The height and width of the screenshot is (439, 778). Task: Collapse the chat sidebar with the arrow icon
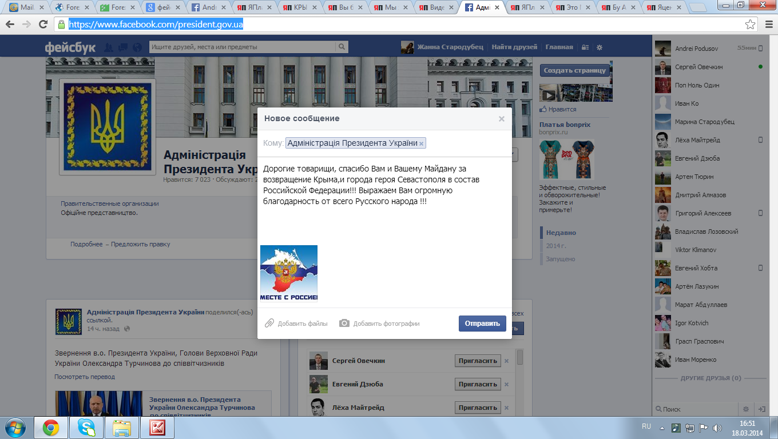pyautogui.click(x=761, y=409)
